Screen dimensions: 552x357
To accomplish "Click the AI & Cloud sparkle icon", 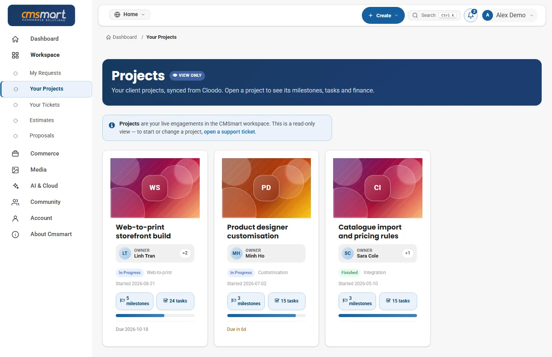I will tap(15, 186).
